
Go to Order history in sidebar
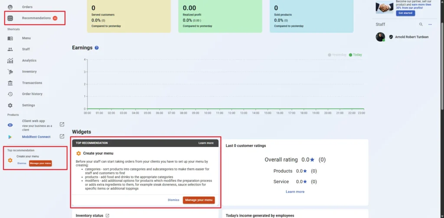tap(32, 94)
